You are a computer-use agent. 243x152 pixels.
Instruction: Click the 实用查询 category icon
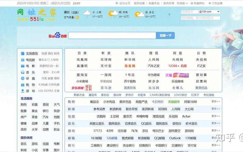[x=22, y=54]
